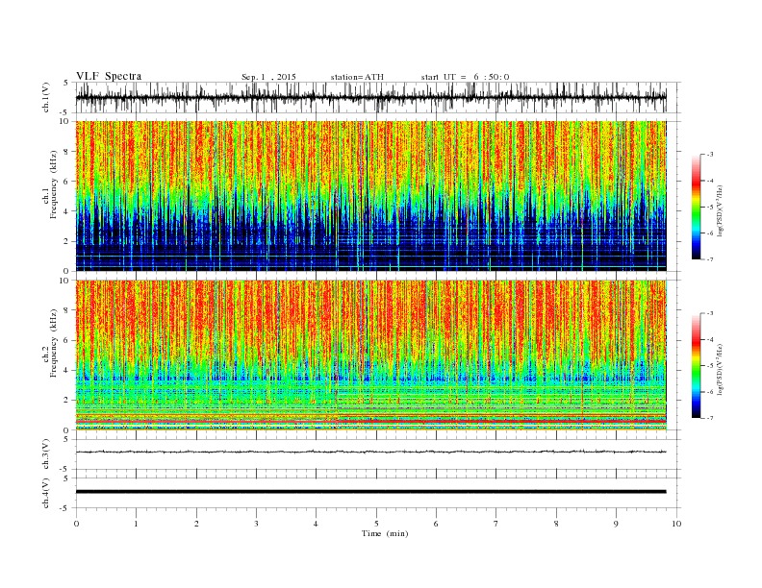This screenshot has height=588, width=762.
Task: Click the "station=ATH" header label
Action: pyautogui.click(x=357, y=77)
